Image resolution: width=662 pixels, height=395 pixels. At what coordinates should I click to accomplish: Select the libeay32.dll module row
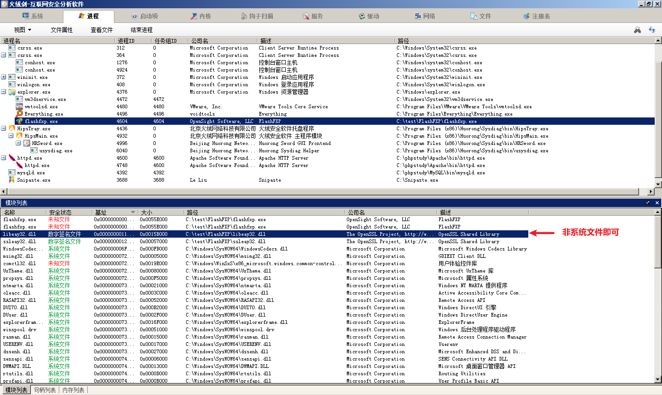tap(265, 234)
